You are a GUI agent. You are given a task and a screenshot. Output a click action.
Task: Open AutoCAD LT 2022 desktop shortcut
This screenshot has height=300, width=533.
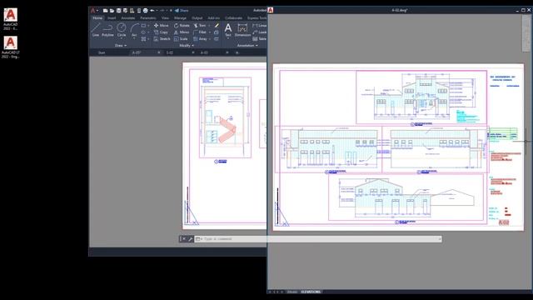[x=11, y=47]
